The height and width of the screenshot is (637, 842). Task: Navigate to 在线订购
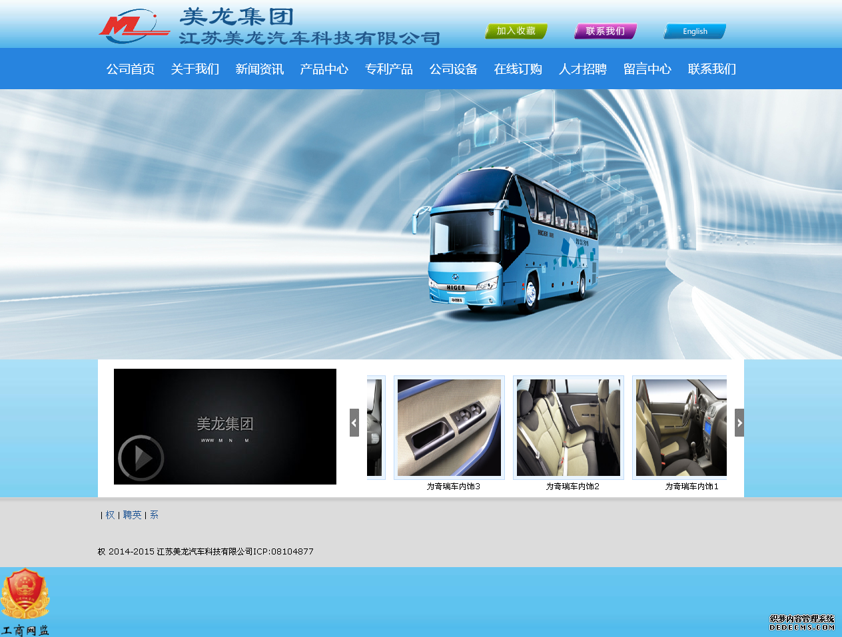[518, 69]
